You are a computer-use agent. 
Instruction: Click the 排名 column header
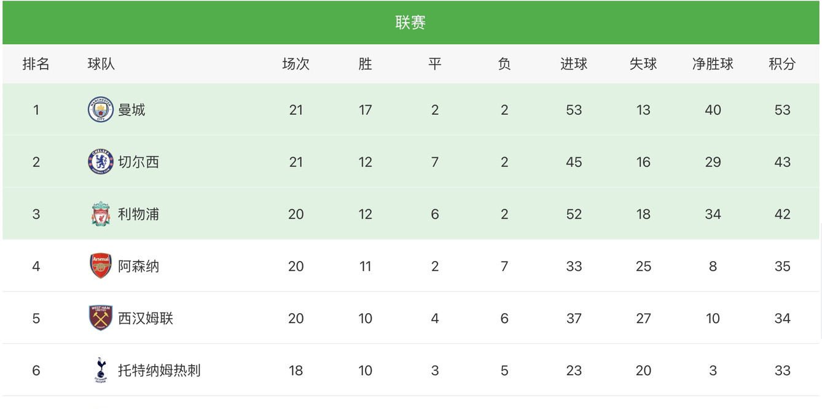click(36, 64)
